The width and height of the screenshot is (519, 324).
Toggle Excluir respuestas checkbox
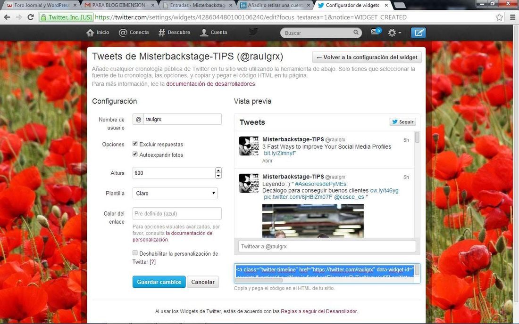[x=135, y=144]
